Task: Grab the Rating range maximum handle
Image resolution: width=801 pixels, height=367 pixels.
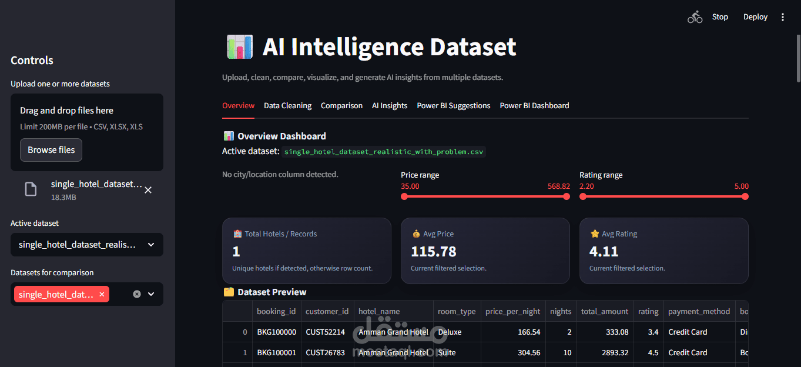Action: 745,196
